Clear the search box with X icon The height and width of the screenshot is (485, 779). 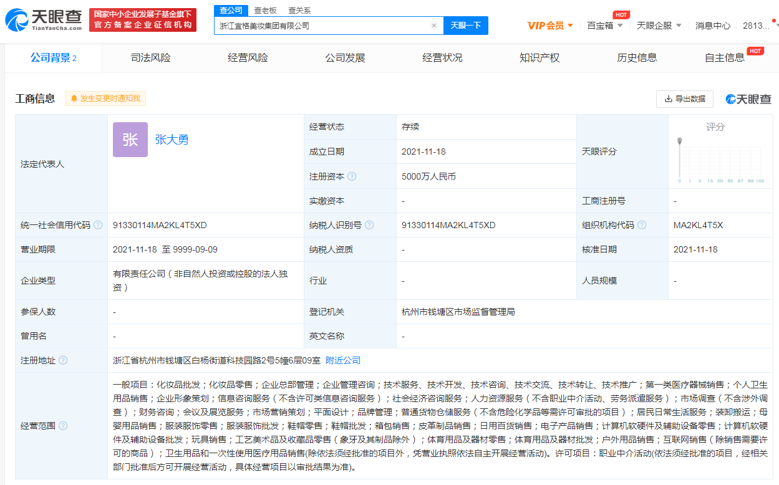click(434, 26)
